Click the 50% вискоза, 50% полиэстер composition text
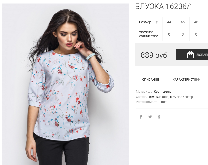 [x=171, y=97]
